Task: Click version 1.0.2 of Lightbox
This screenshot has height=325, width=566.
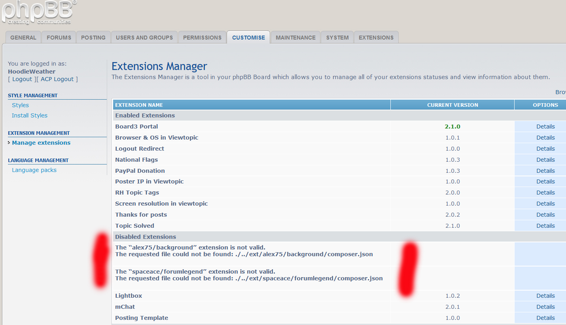Action: 452,296
